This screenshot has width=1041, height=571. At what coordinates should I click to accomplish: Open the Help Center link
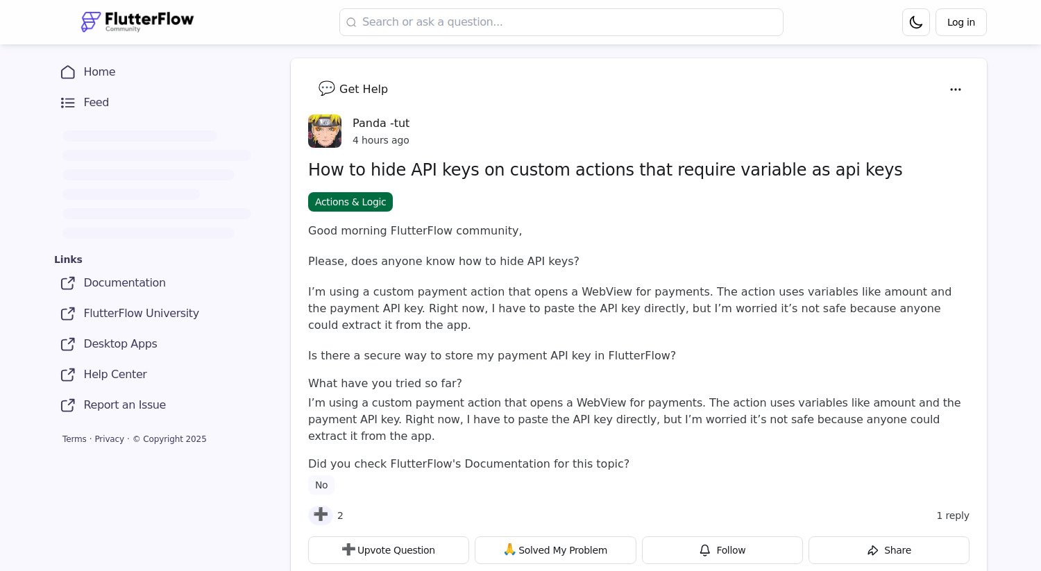point(115,374)
